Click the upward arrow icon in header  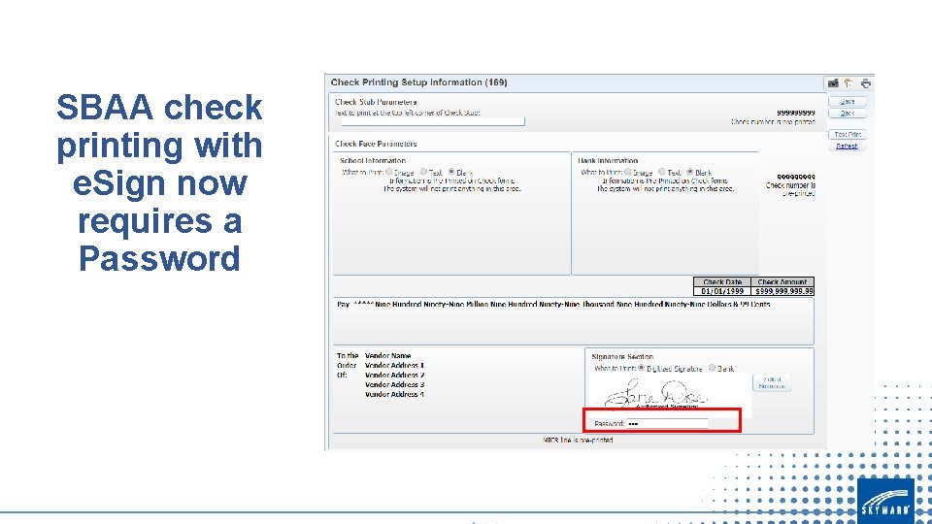pyautogui.click(x=849, y=83)
